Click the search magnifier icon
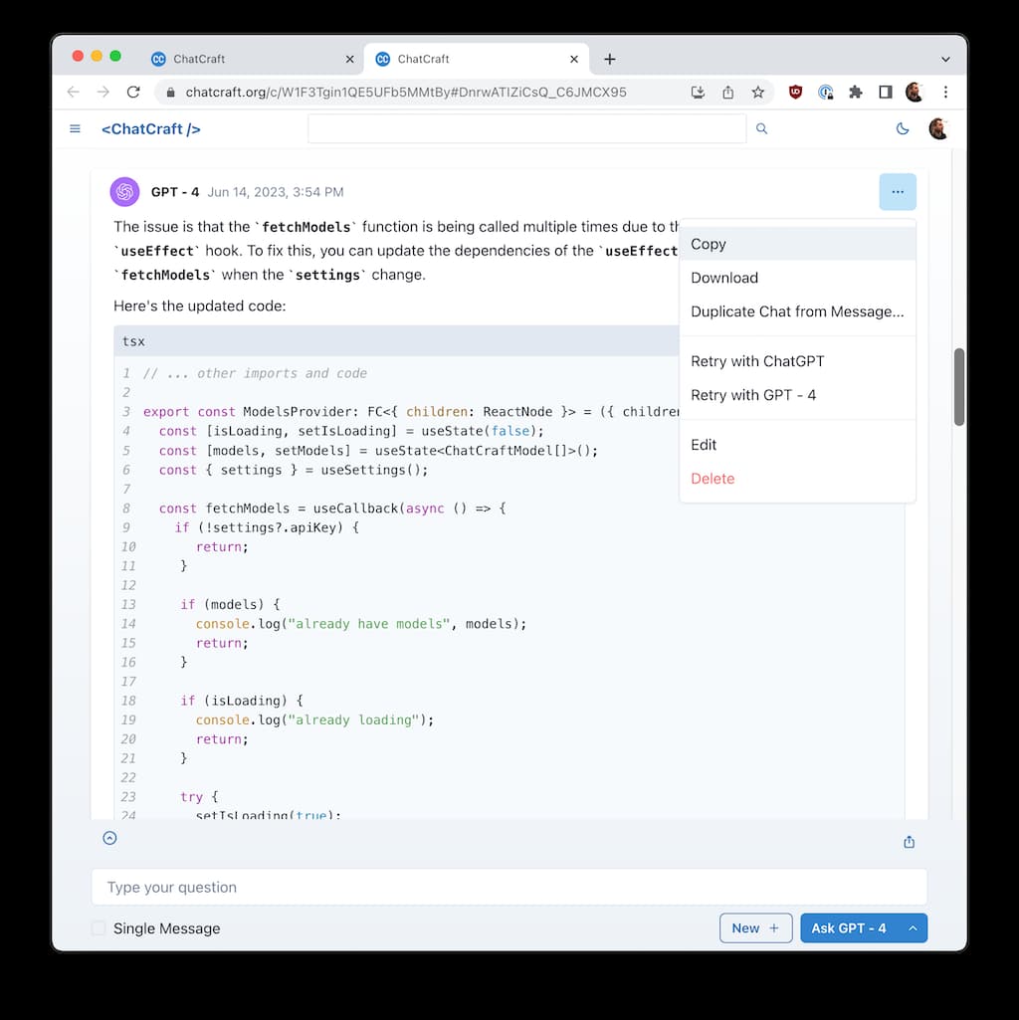 pyautogui.click(x=761, y=128)
